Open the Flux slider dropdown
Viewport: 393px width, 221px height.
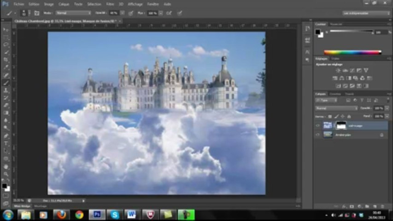click(160, 13)
